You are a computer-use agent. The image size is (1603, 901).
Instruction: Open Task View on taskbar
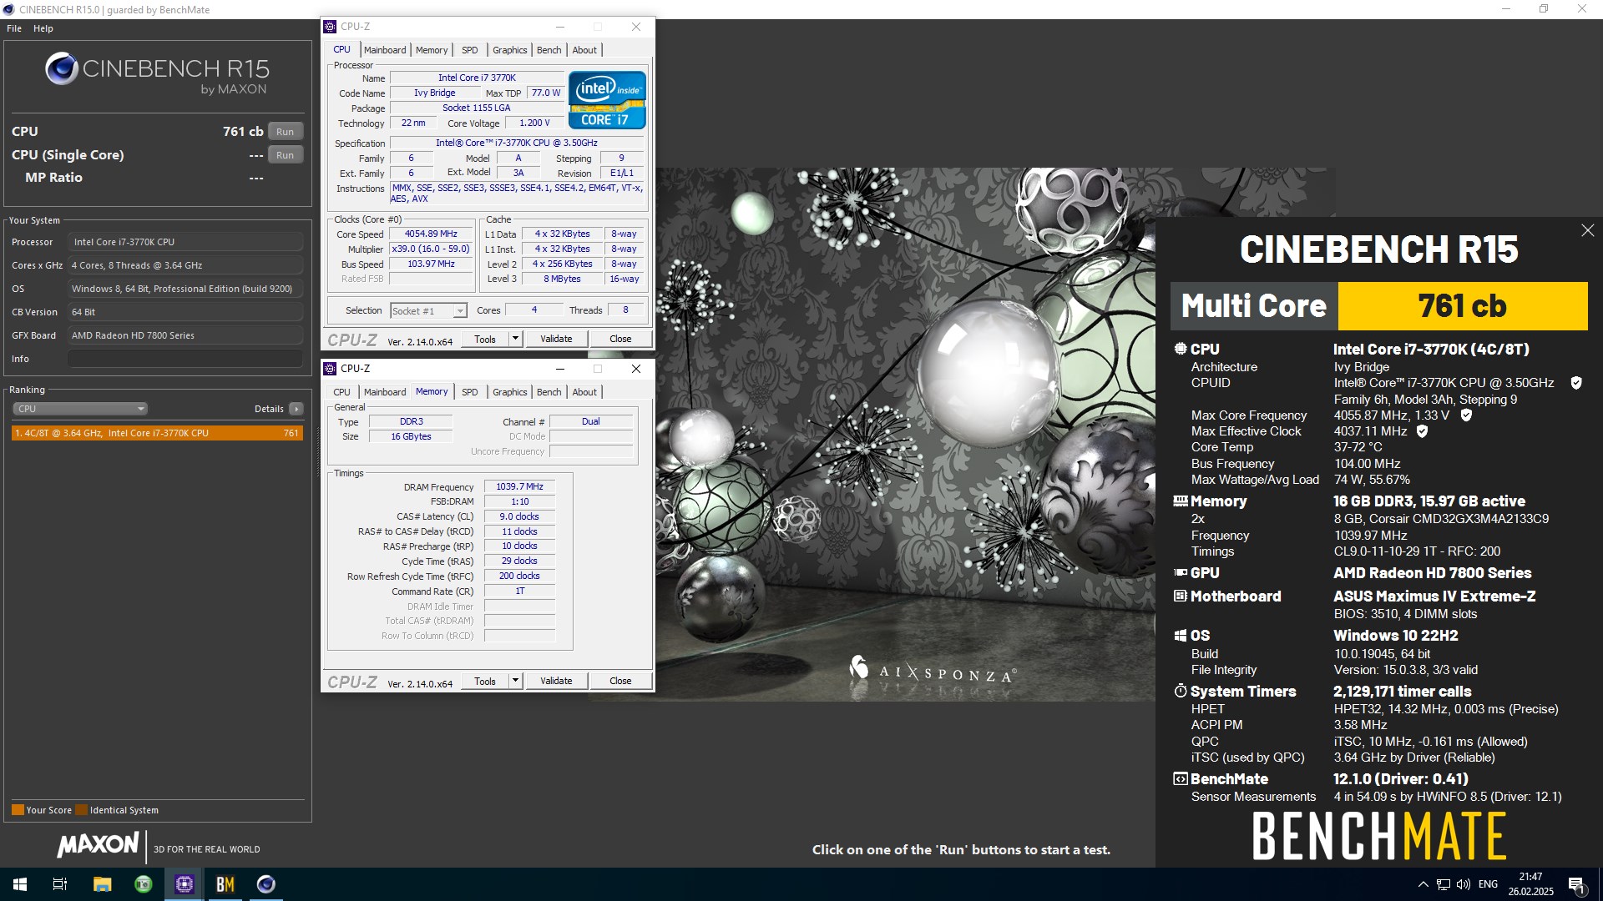[60, 884]
